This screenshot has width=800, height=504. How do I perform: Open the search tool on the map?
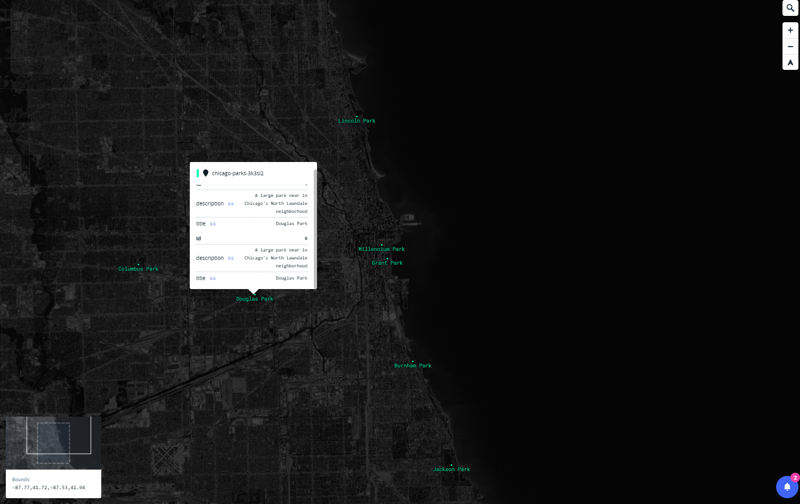tap(790, 8)
